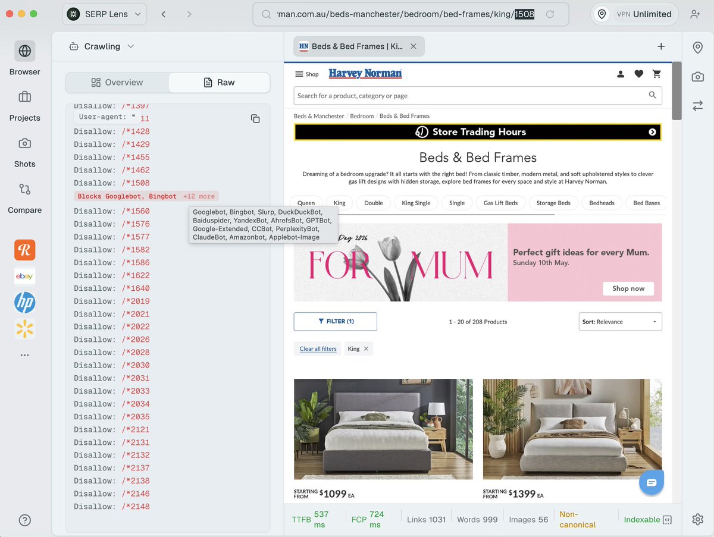714x537 pixels.
Task: Open the Projects section
Action: point(24,105)
